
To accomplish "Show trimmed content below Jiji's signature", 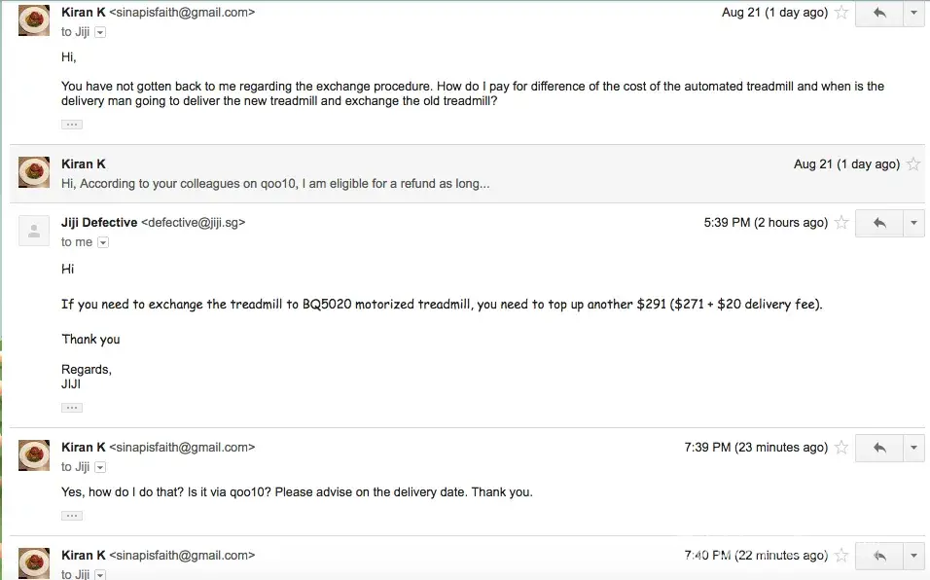I will (x=72, y=408).
